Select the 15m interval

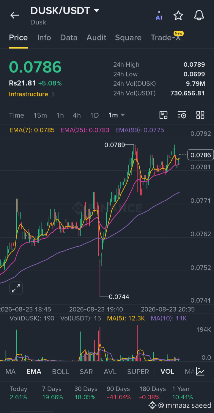40,115
